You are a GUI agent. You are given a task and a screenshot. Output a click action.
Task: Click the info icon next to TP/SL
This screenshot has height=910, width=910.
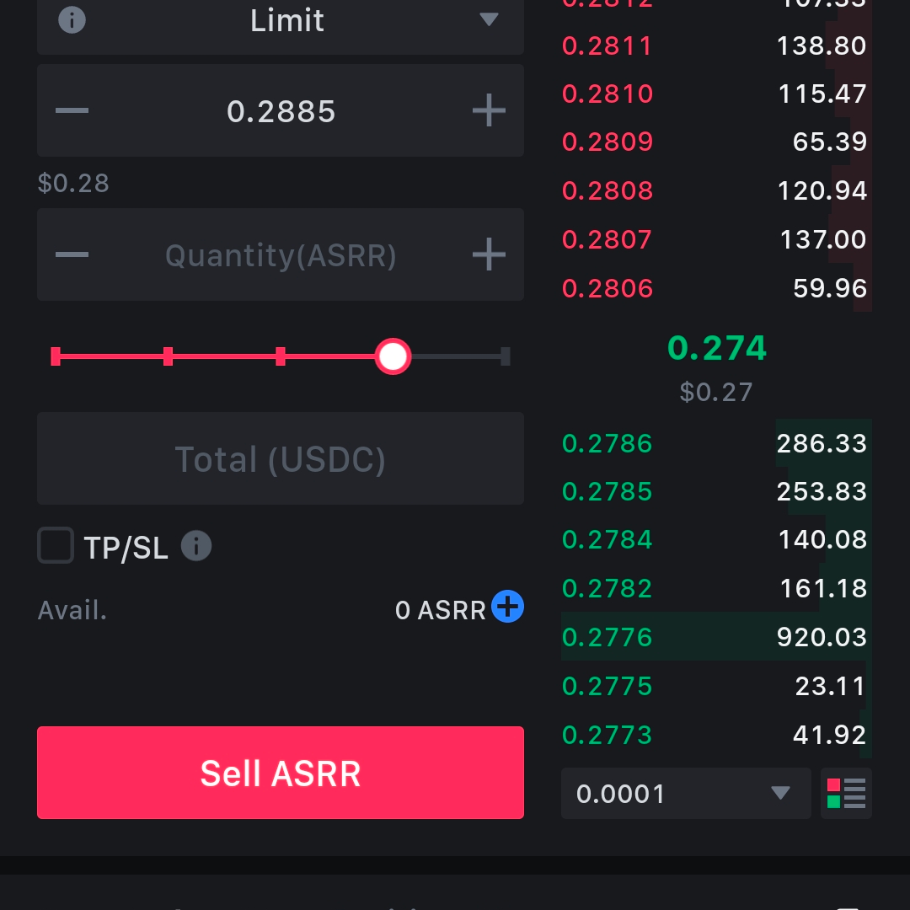click(x=196, y=546)
